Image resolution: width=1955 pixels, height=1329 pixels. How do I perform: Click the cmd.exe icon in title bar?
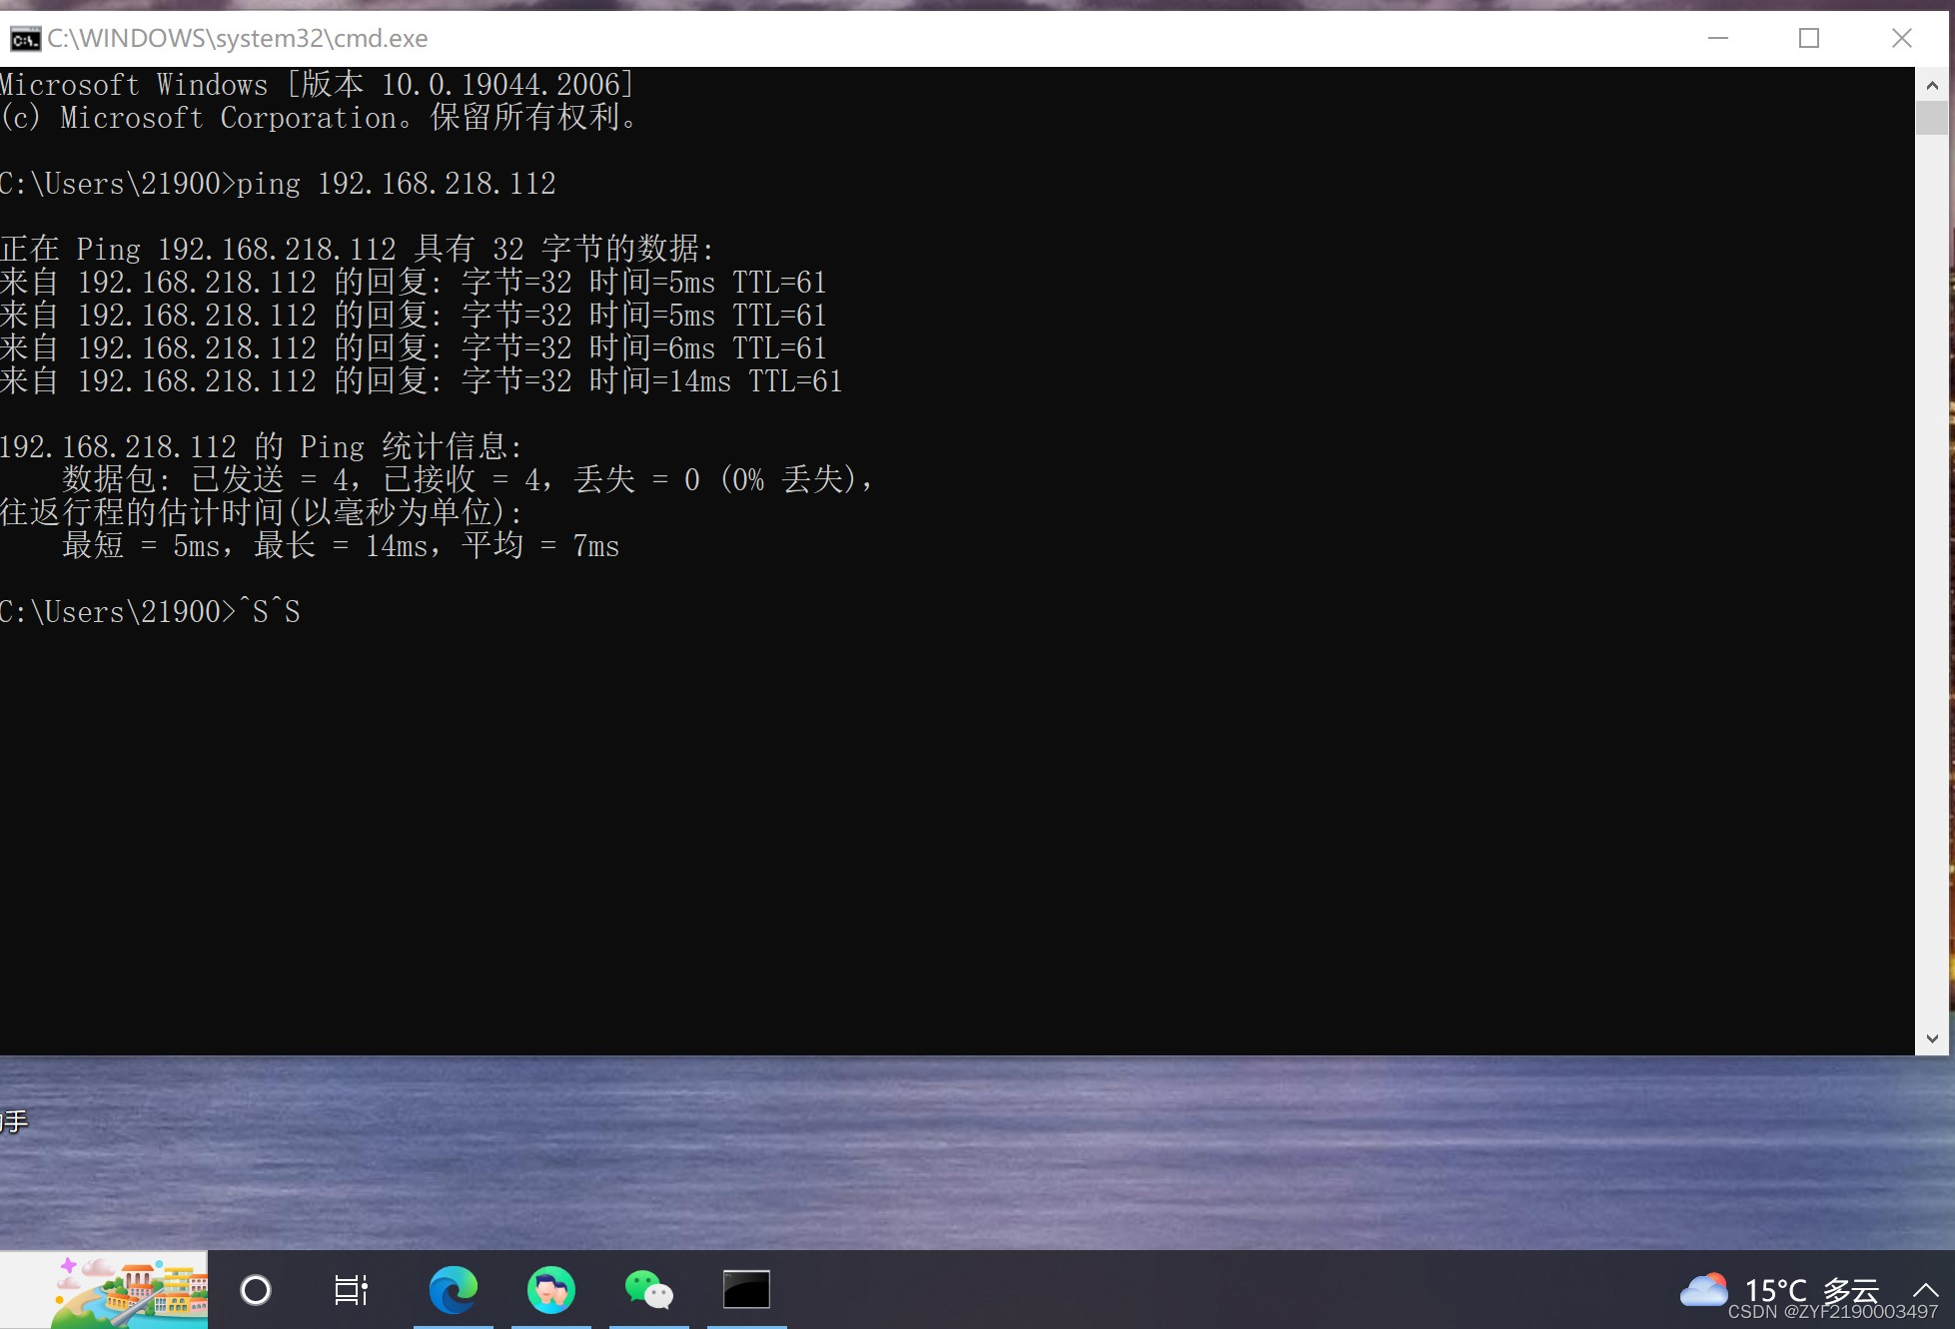(25, 39)
